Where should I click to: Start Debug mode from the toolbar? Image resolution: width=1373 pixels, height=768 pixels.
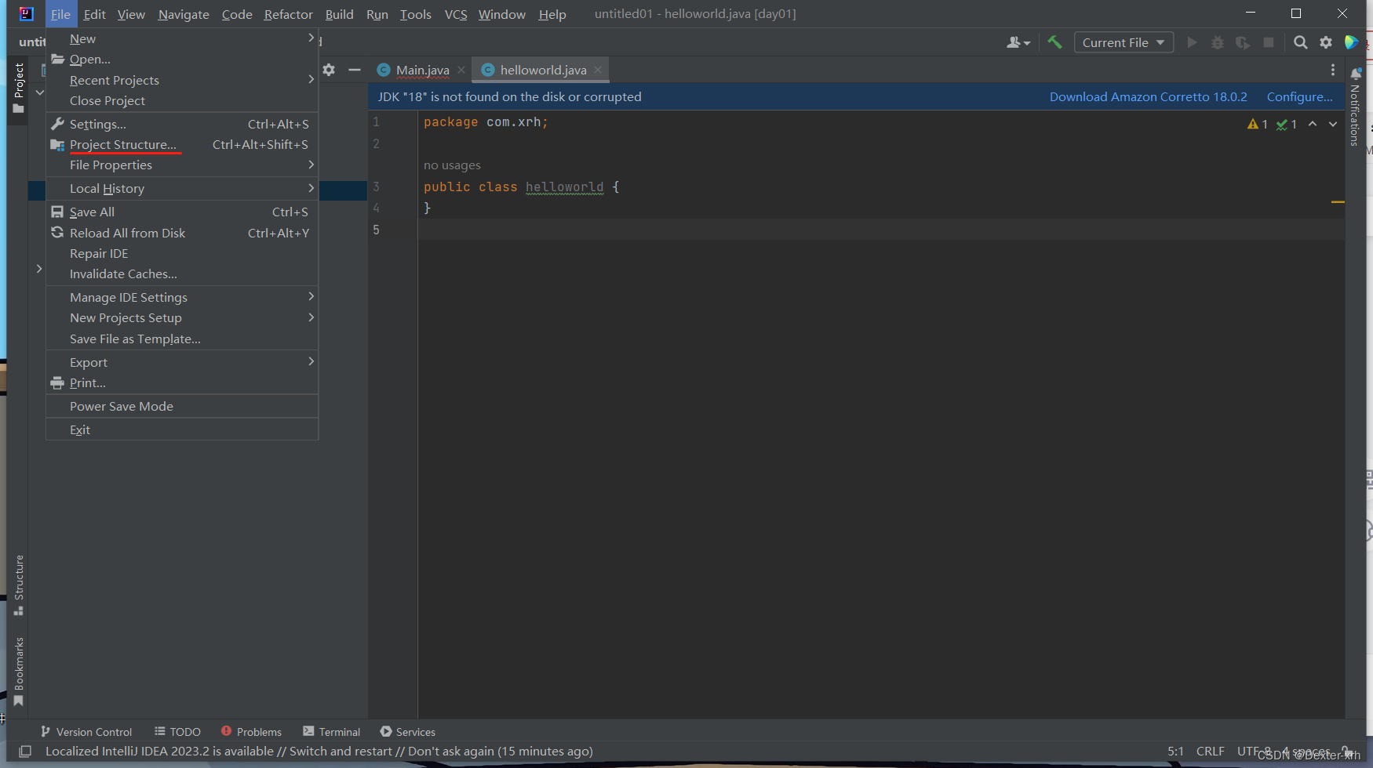(1217, 42)
